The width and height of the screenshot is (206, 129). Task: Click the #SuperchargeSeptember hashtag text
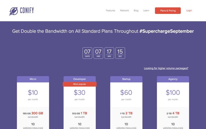pos(167,31)
